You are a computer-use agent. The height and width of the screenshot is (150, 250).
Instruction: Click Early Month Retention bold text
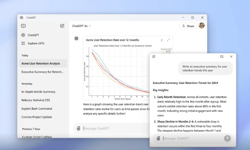[x=171, y=97]
